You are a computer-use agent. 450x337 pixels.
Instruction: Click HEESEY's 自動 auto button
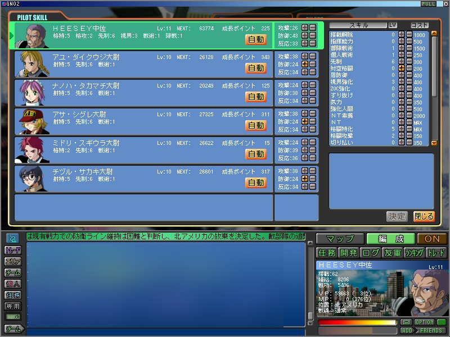tap(255, 39)
